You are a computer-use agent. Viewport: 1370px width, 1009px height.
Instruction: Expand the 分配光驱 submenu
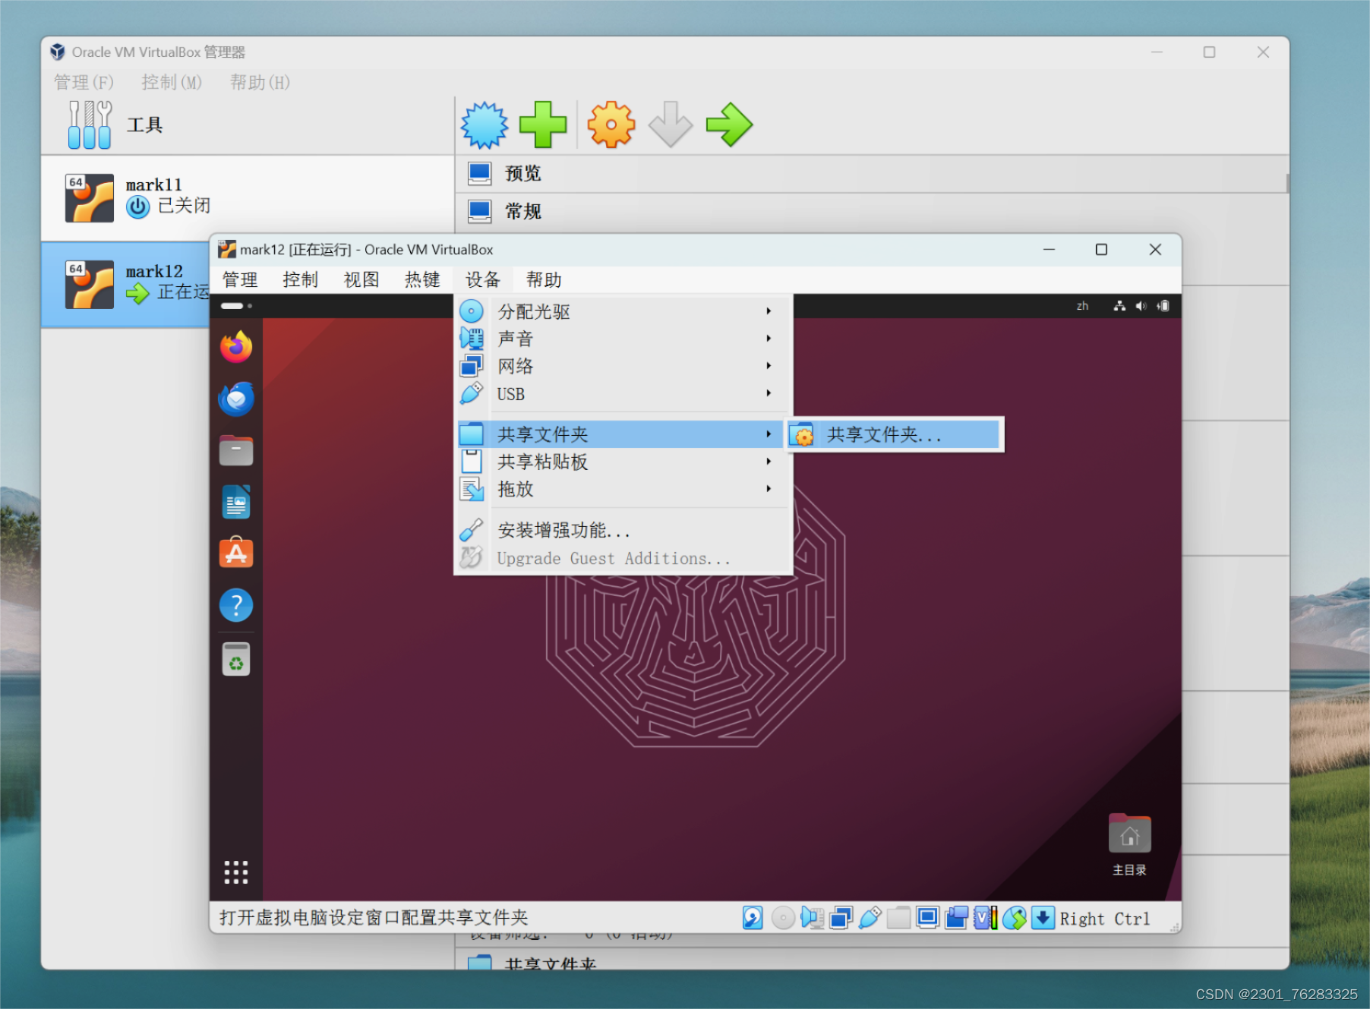pyautogui.click(x=623, y=311)
